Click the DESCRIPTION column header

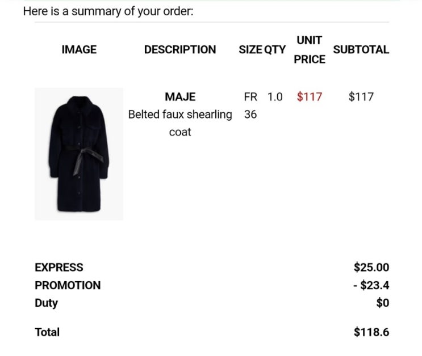pos(180,50)
